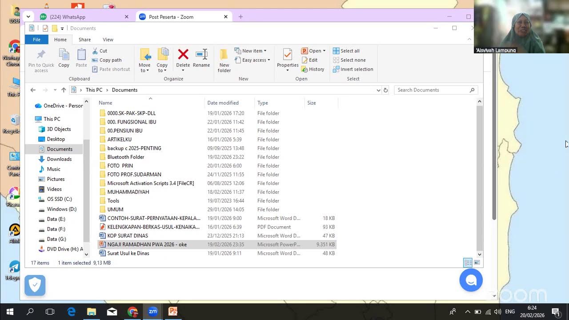This screenshot has height=320, width=569.
Task: Open the Windows Start button
Action: click(x=10, y=312)
